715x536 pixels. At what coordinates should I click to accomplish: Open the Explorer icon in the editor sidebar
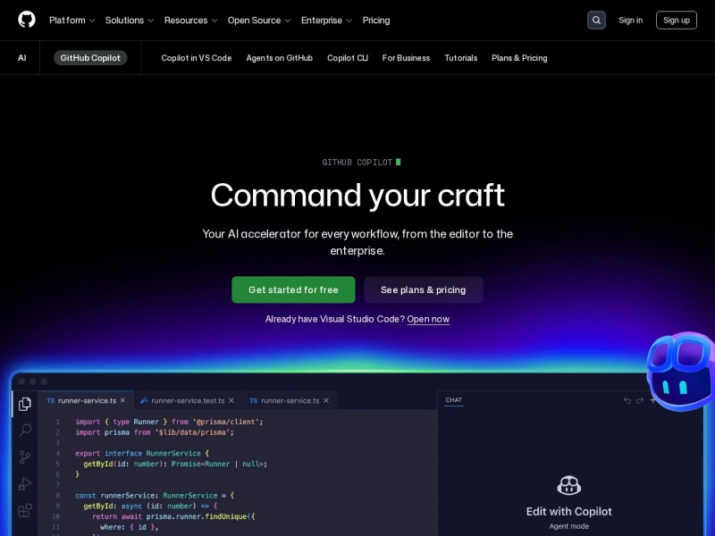click(25, 404)
